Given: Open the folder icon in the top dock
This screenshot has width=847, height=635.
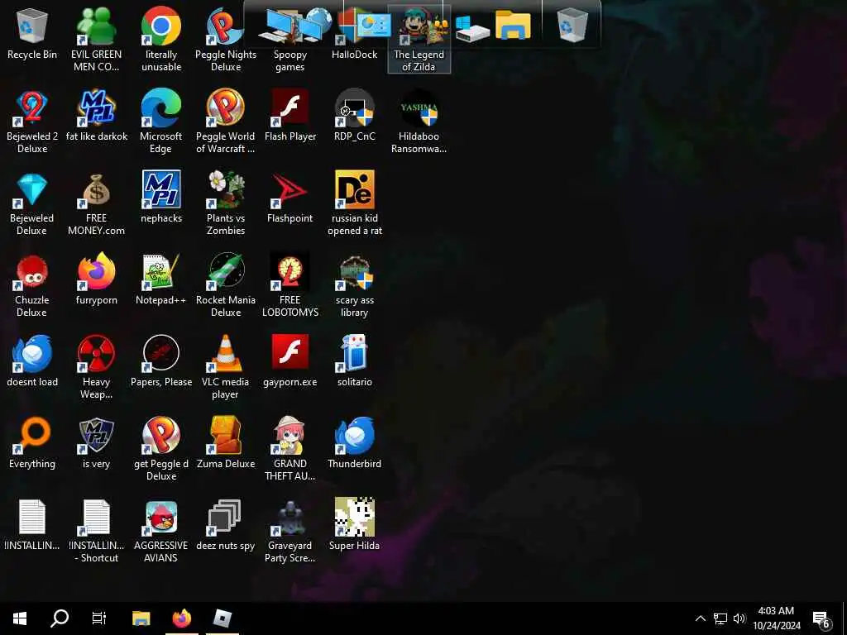Looking at the screenshot, I should [x=513, y=25].
